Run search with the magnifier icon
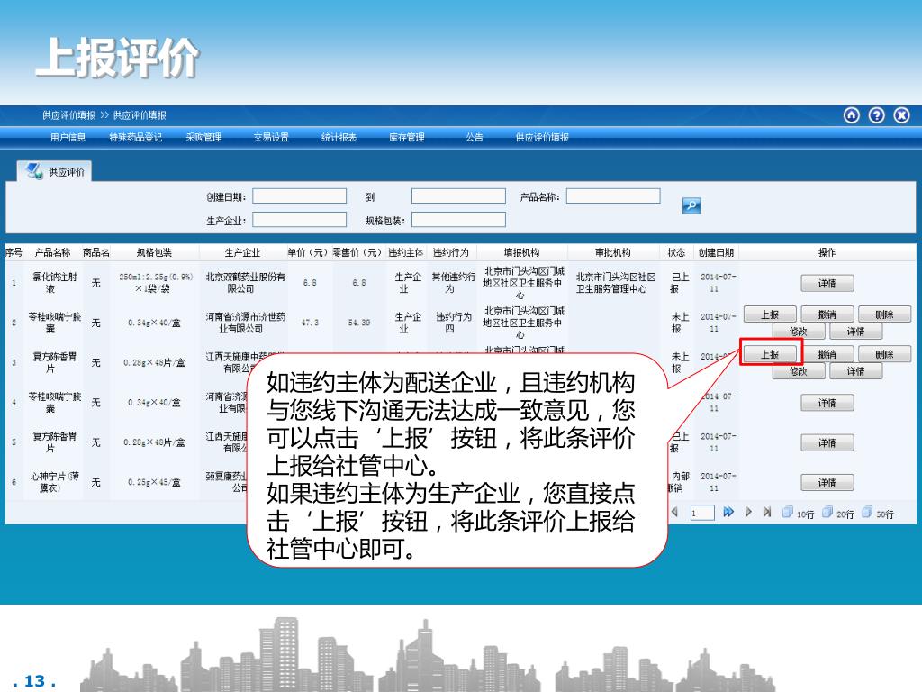The image size is (922, 692). [691, 205]
